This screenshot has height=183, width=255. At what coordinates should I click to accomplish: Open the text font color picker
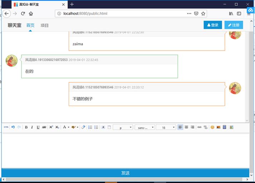coord(65,127)
